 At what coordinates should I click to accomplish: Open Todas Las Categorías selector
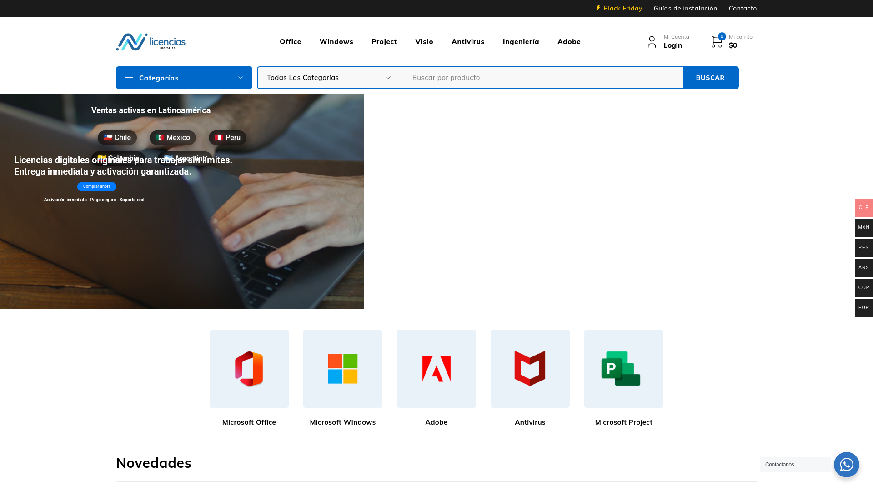point(329,78)
